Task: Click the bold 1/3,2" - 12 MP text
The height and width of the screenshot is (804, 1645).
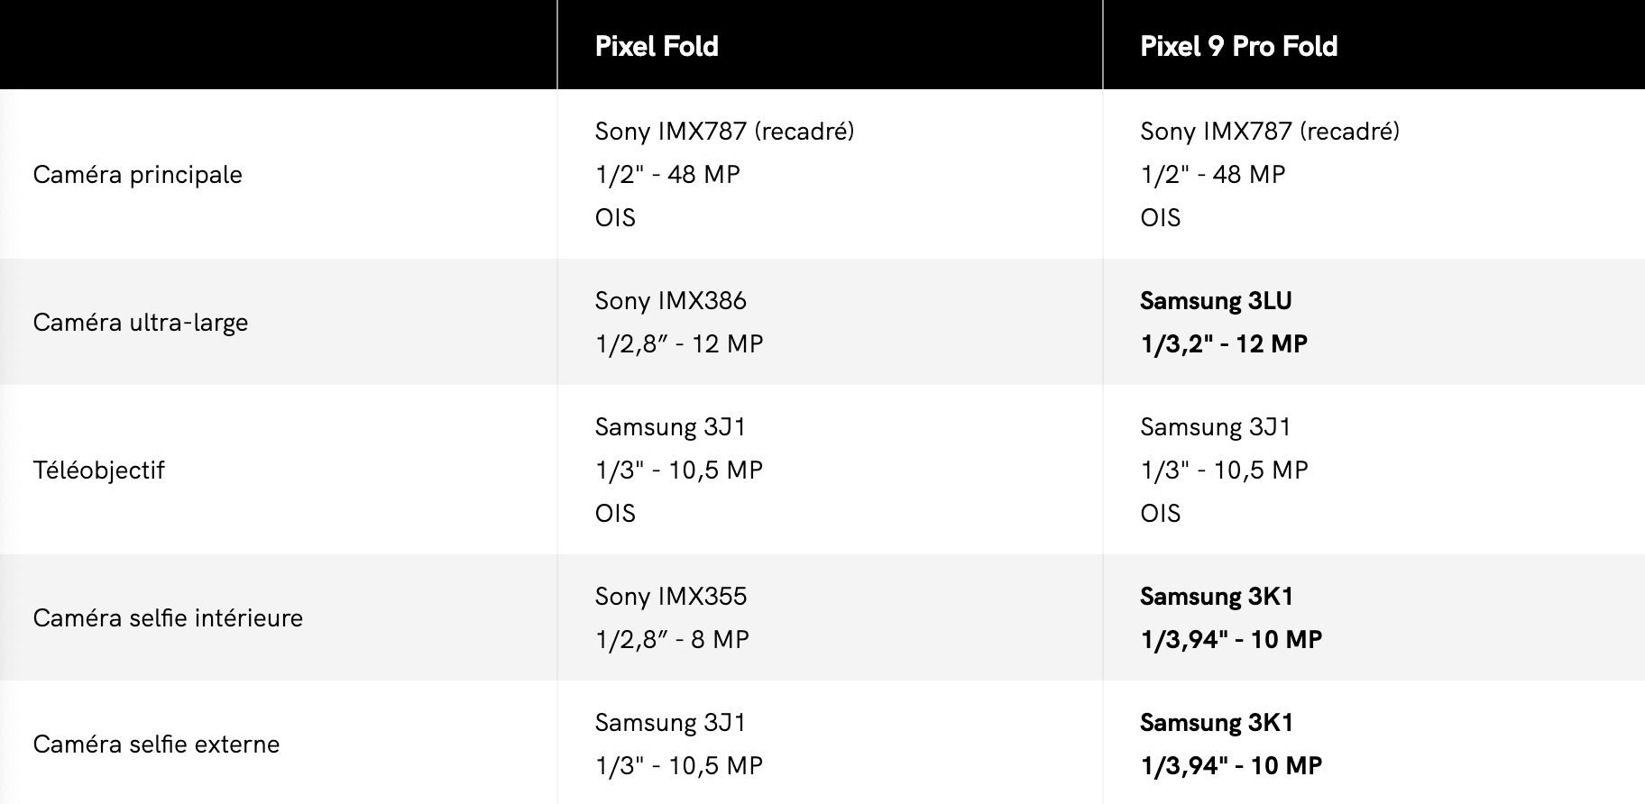Action: click(1224, 344)
